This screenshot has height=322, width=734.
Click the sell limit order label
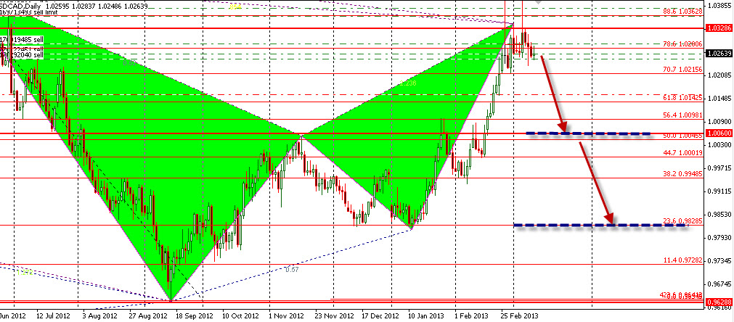29,12
